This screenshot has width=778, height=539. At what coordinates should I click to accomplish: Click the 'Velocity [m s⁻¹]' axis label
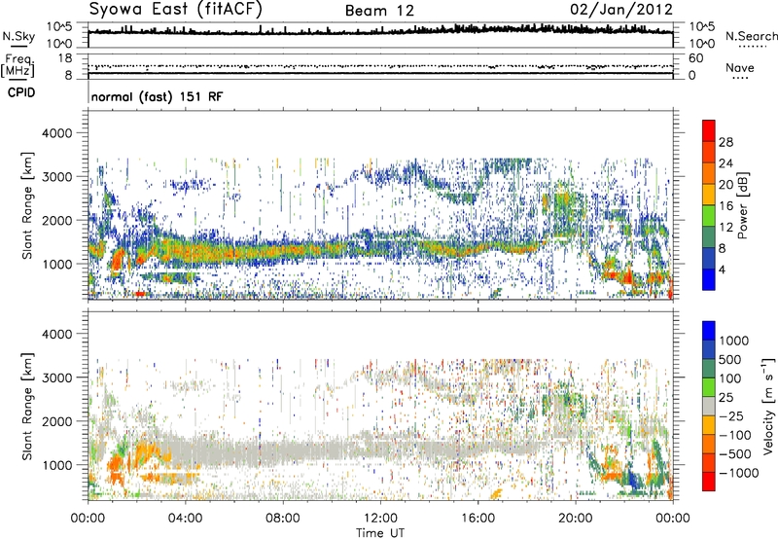tap(768, 406)
